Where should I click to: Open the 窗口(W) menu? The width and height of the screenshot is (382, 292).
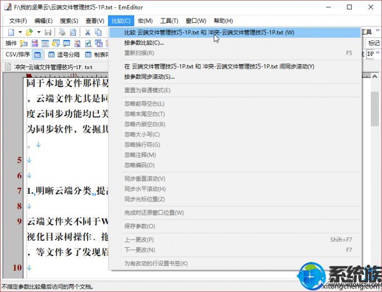[196, 21]
